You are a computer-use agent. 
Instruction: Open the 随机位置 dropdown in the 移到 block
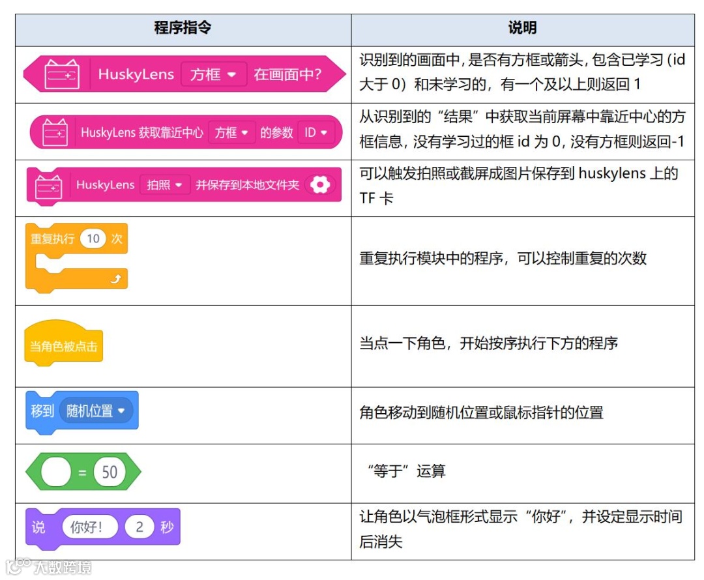coord(96,411)
